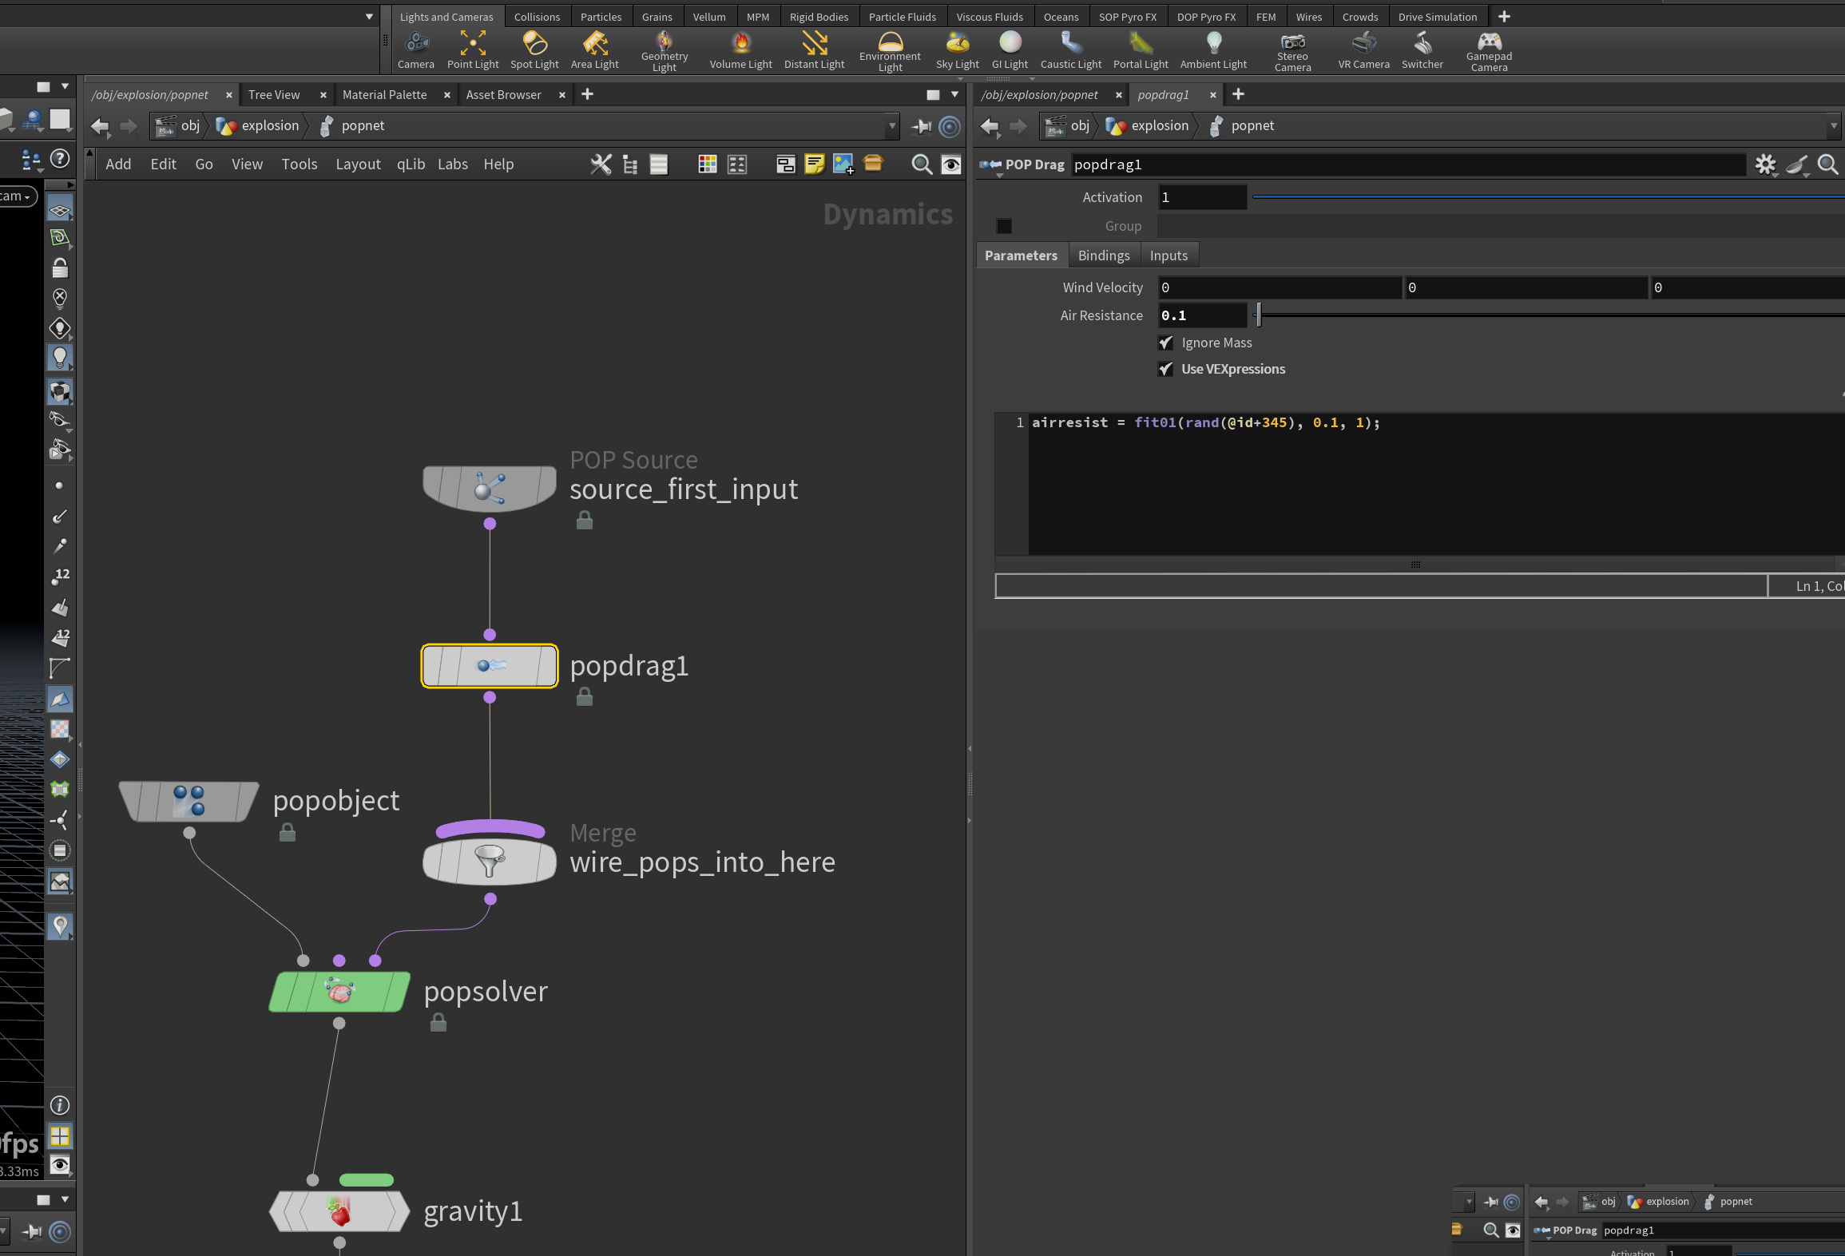This screenshot has height=1256, width=1845.
Task: Click the gear icon beside popdrag1 name
Action: pyautogui.click(x=1765, y=164)
